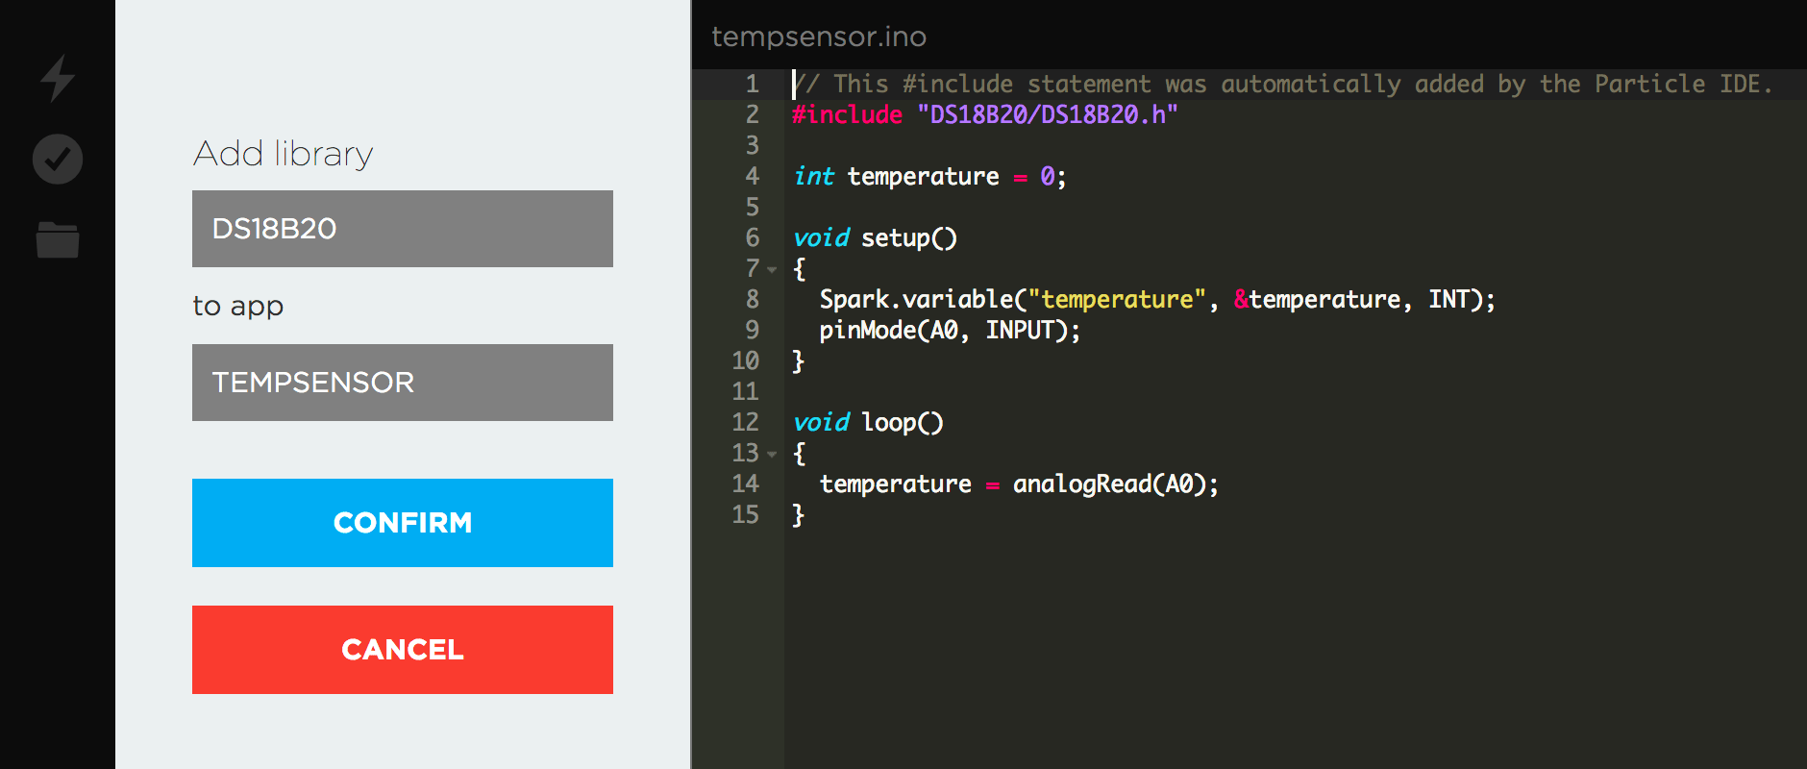The image size is (1807, 769).
Task: Open the tempsensor.ino file tab
Action: 819,37
